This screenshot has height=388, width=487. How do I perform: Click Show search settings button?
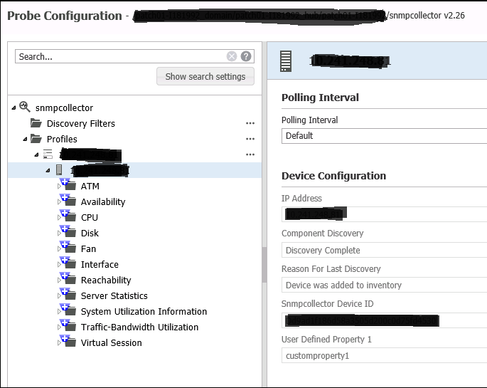pyautogui.click(x=205, y=76)
